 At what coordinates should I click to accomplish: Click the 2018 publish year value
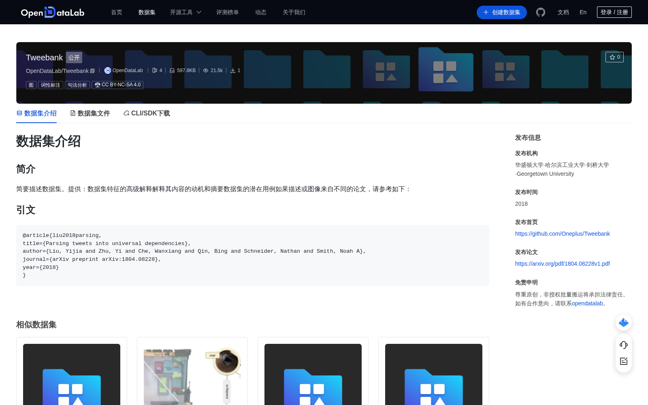tap(521, 204)
